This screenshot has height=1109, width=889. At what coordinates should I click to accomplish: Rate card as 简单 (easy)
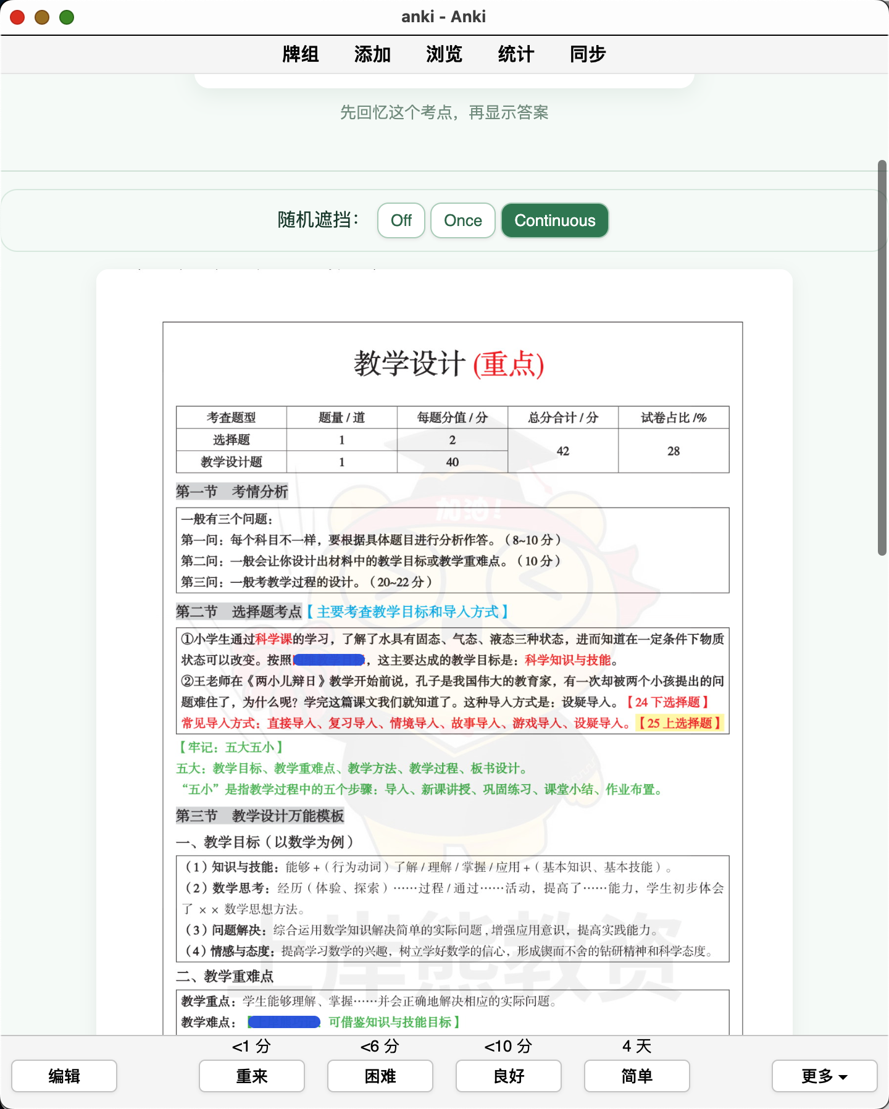tap(637, 1076)
